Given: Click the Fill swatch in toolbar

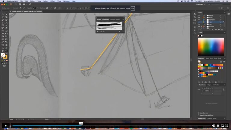Looking at the screenshot, I should 3,55.
